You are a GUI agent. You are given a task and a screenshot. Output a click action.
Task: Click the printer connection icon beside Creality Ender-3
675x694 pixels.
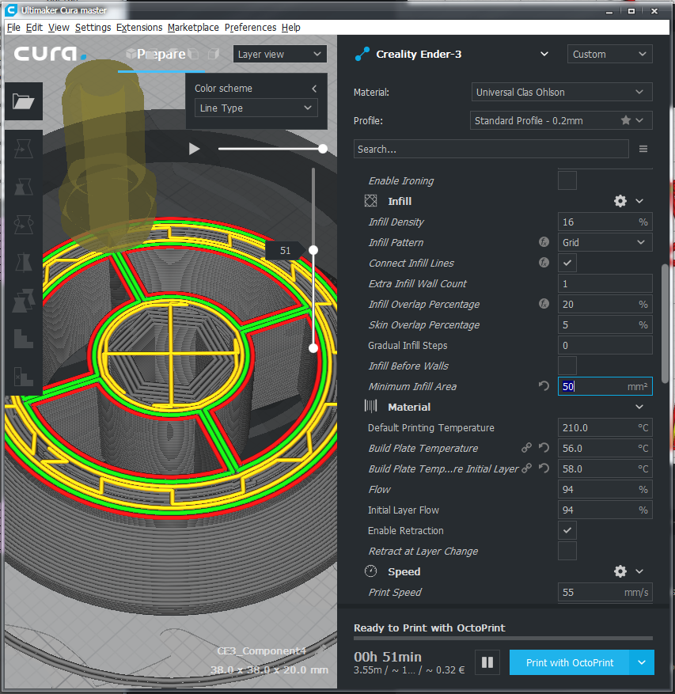click(362, 54)
